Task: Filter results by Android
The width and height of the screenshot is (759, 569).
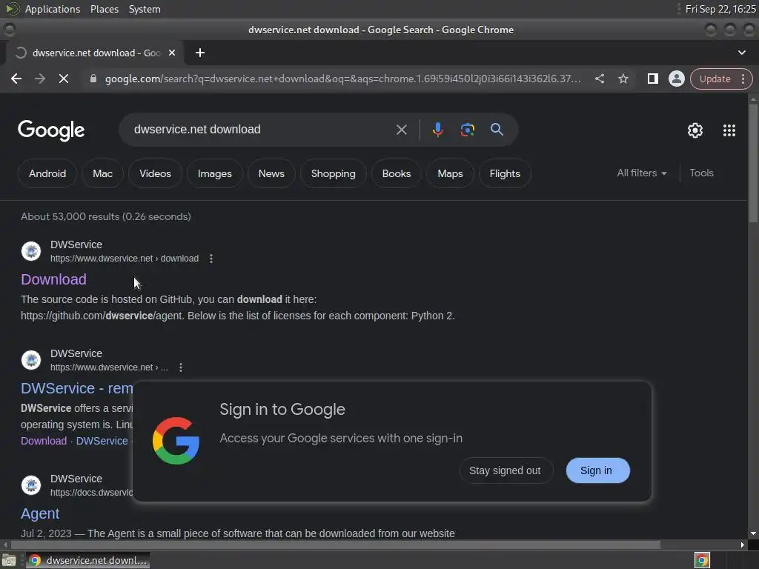Action: coord(47,173)
